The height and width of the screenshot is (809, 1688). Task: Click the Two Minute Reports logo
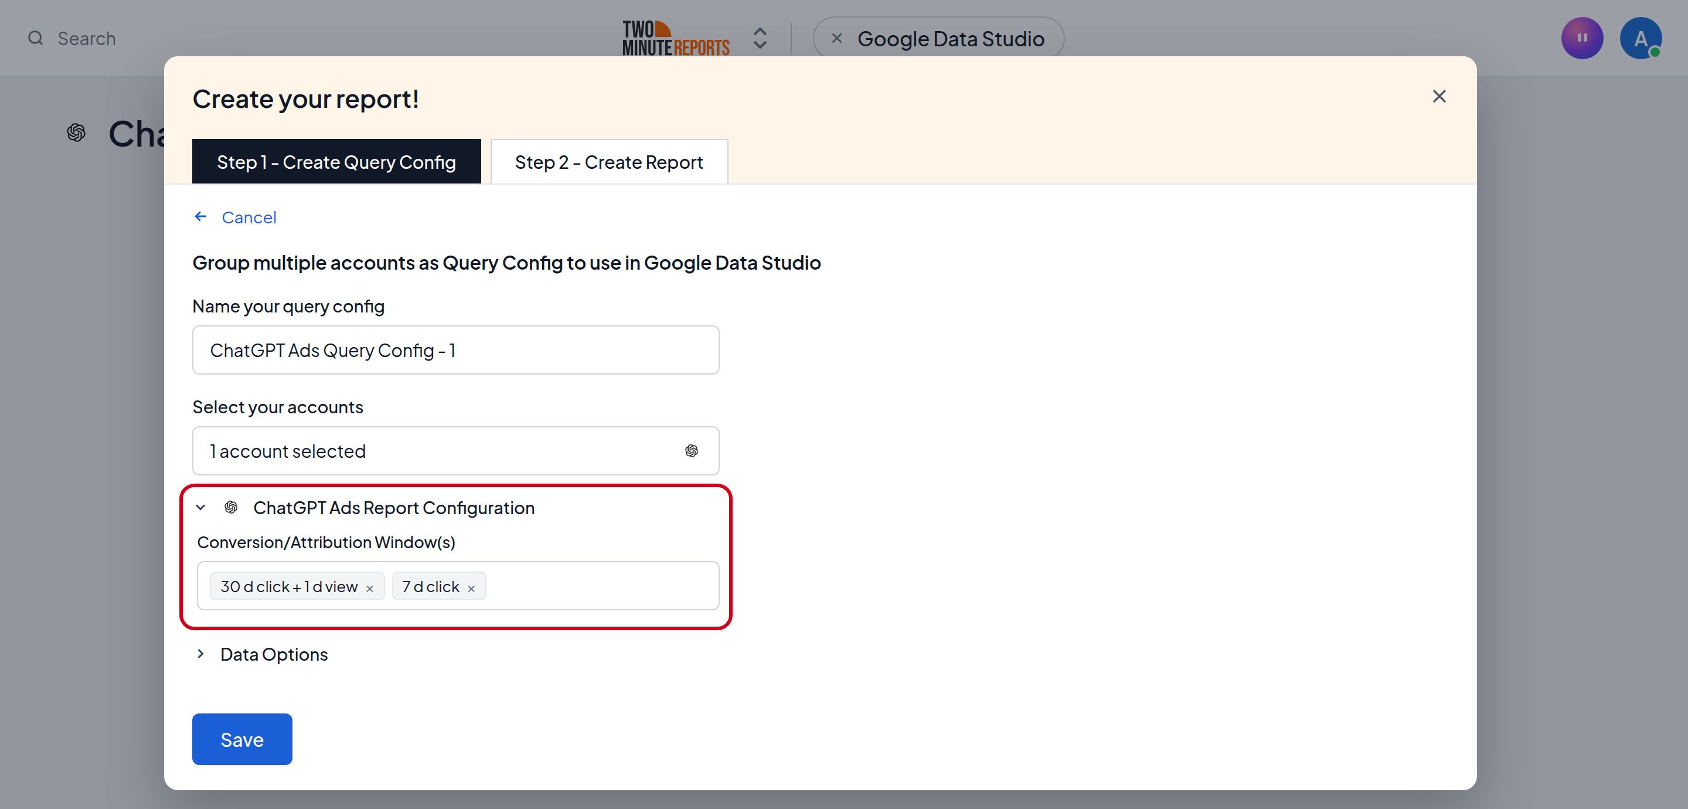pyautogui.click(x=676, y=38)
